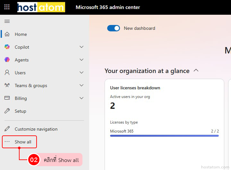Click the hostatom logo
The width and height of the screenshot is (231, 170).
pyautogui.click(x=41, y=7)
